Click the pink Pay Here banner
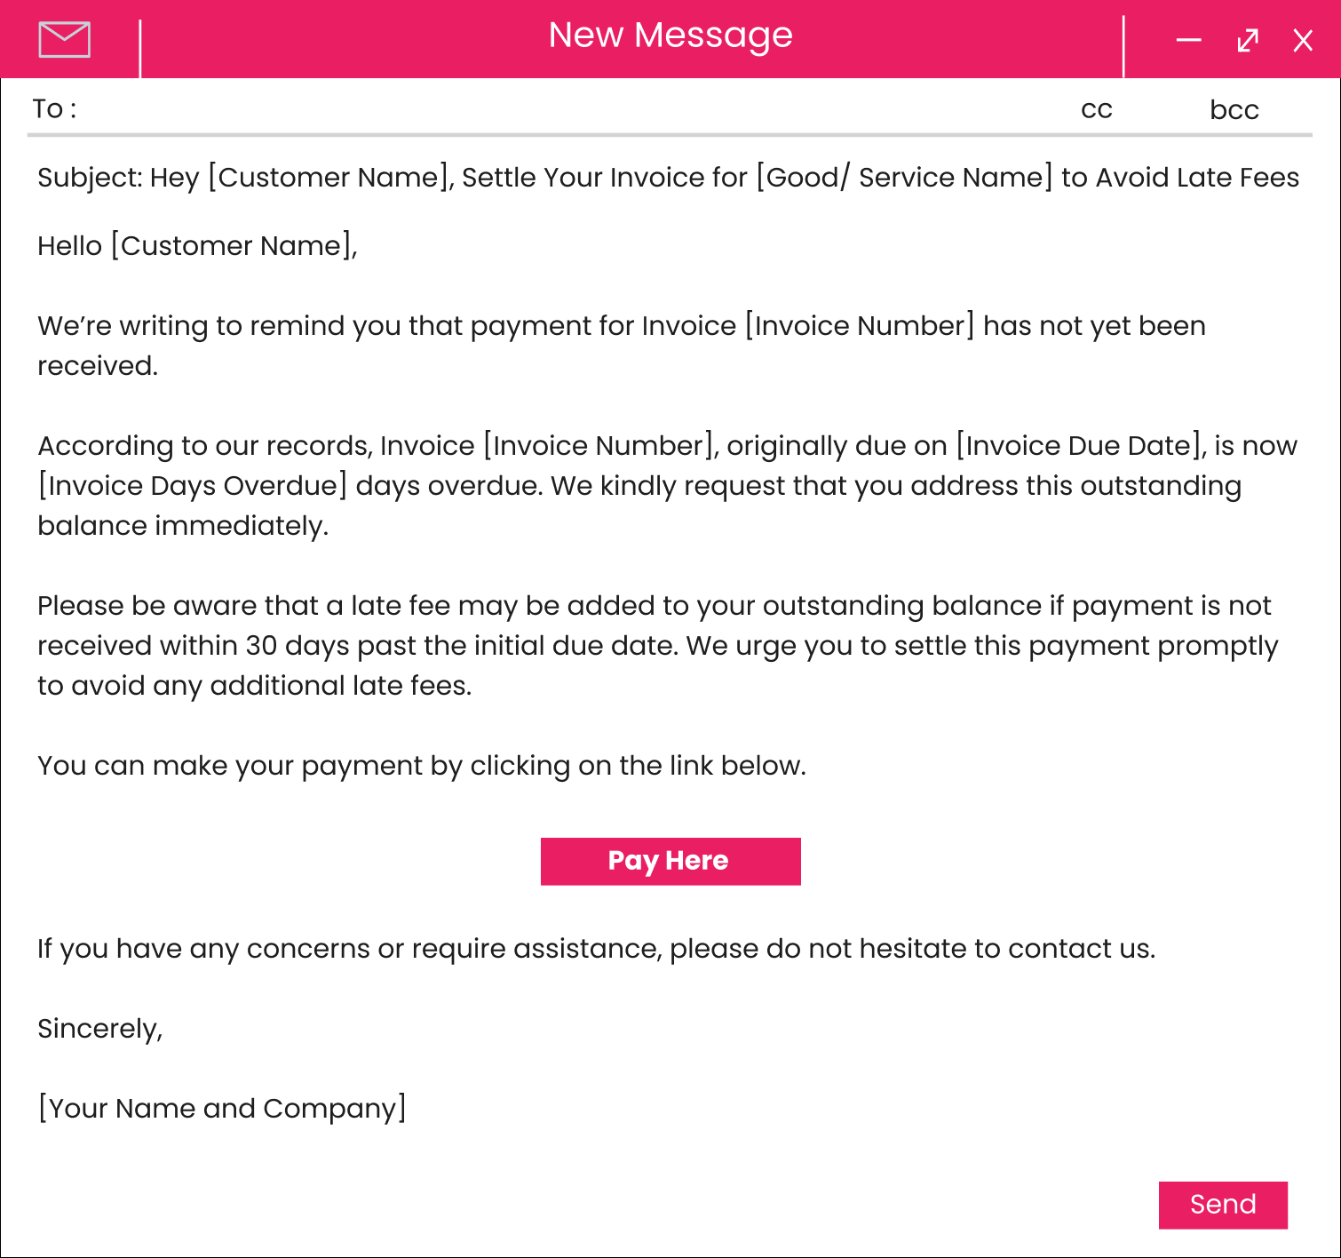 (x=670, y=860)
